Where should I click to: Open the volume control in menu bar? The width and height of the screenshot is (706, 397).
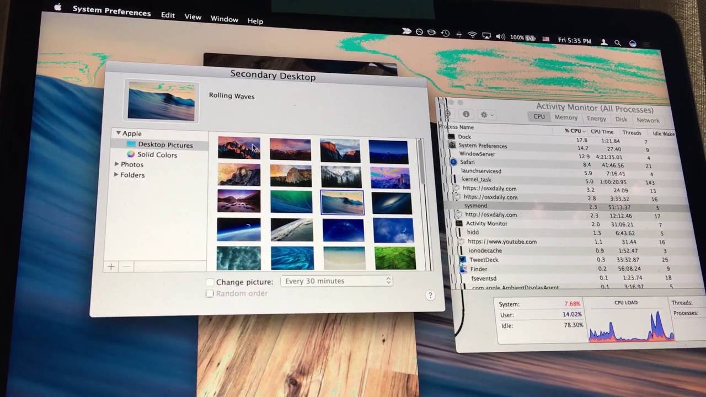(500, 36)
